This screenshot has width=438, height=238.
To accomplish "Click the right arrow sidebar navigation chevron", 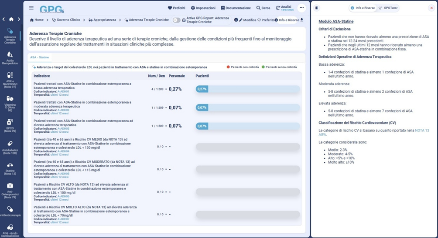I will (19, 19).
